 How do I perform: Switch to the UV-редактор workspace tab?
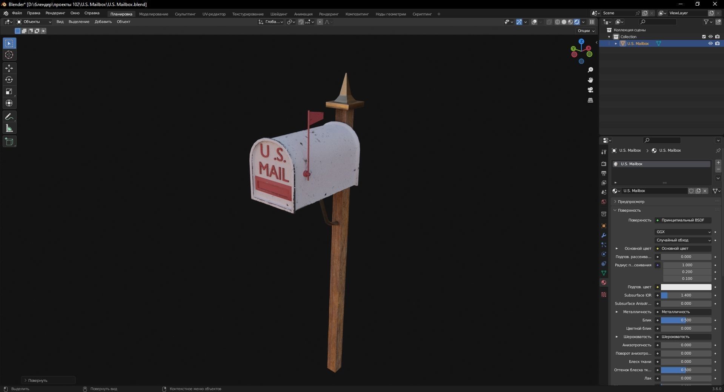214,14
